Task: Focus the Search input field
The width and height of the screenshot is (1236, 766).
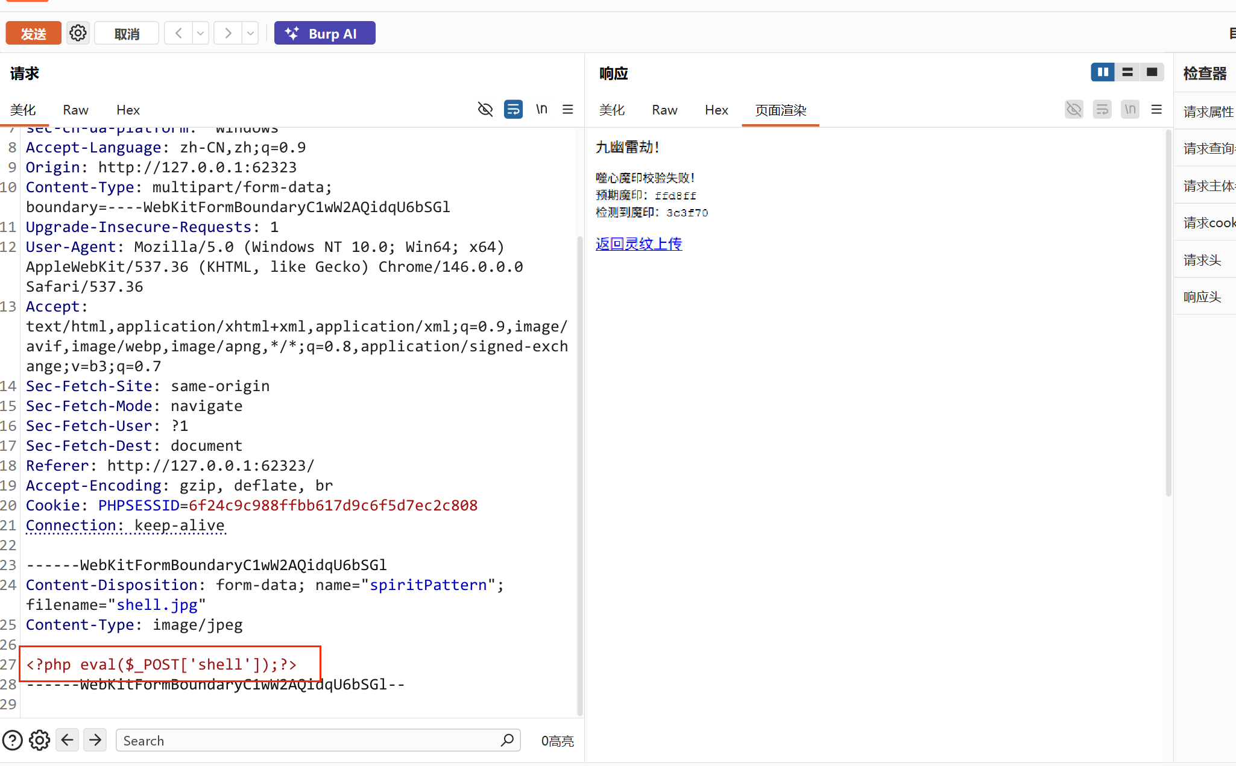Action: [x=318, y=740]
